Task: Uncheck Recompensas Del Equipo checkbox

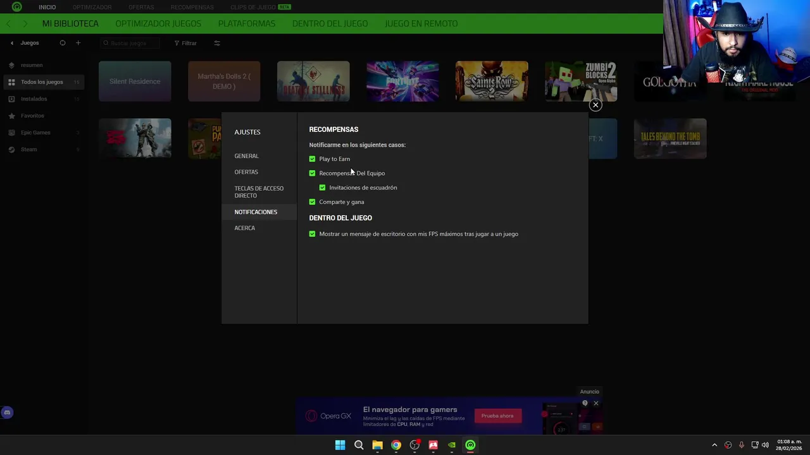Action: click(x=312, y=173)
